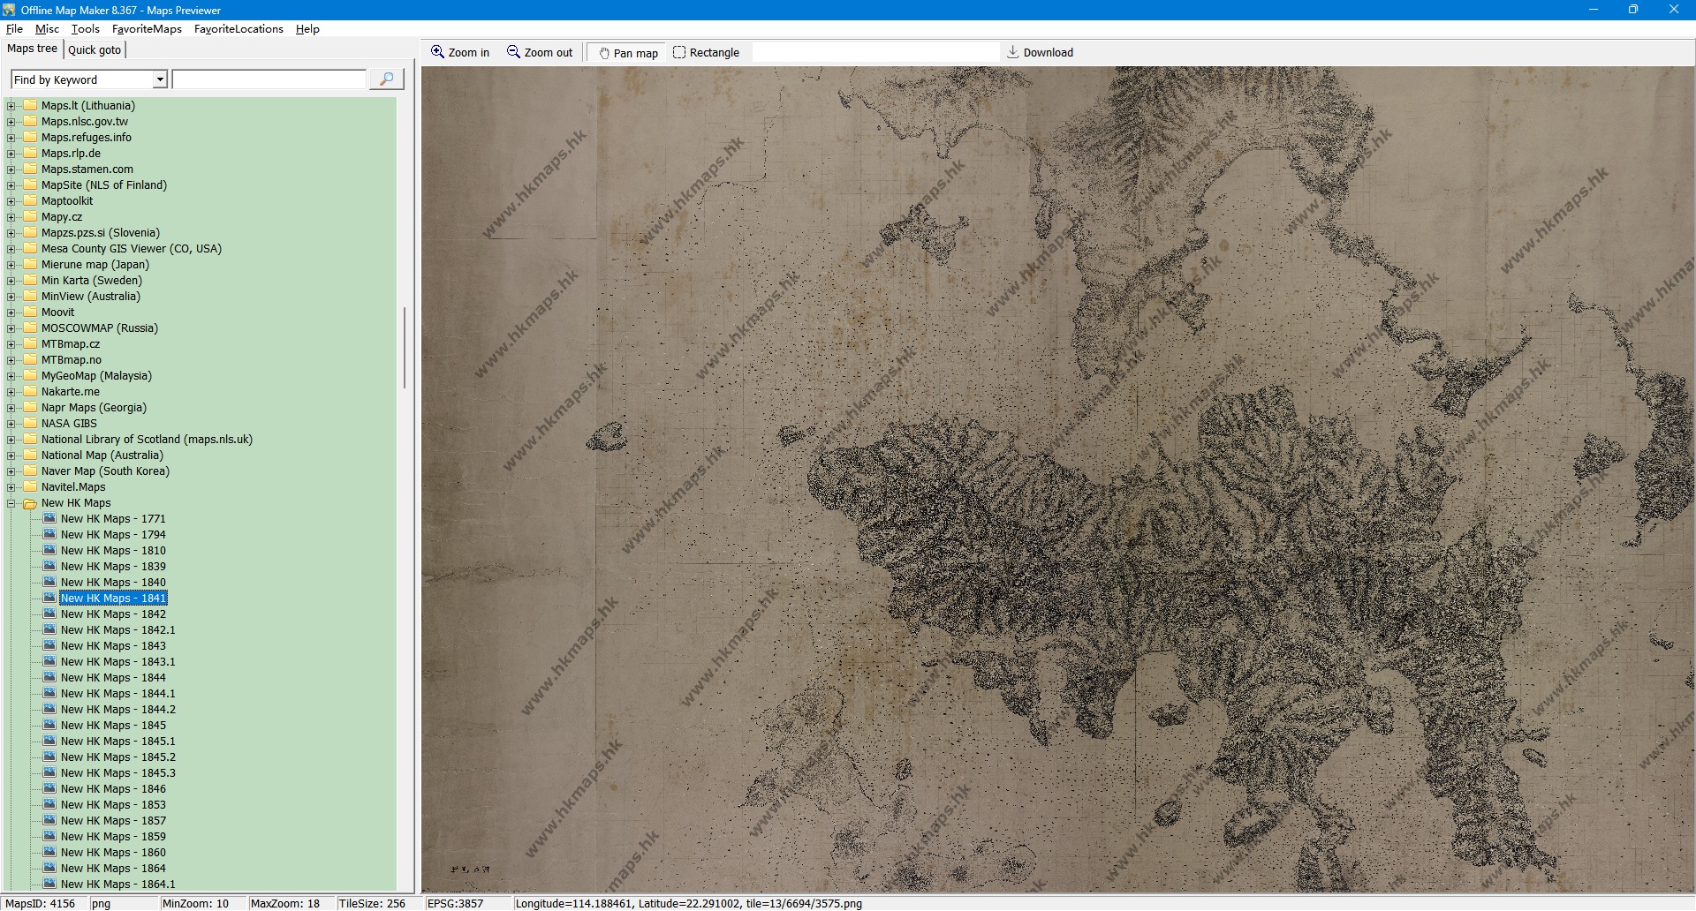
Task: Click the map icon beside New HK Maps - 1843
Action: pyautogui.click(x=49, y=645)
